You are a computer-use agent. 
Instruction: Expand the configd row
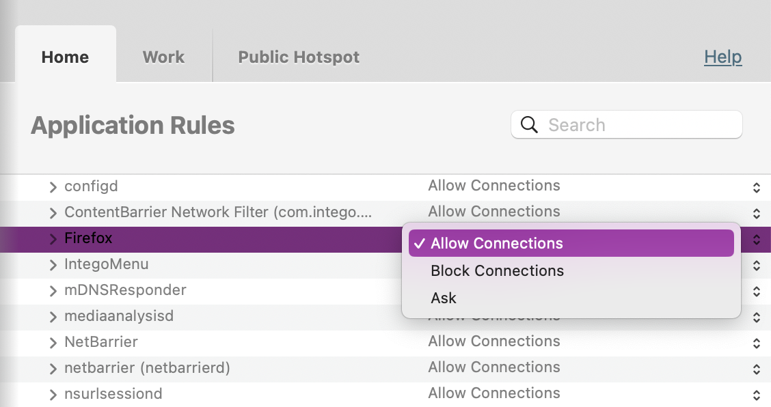pyautogui.click(x=53, y=187)
